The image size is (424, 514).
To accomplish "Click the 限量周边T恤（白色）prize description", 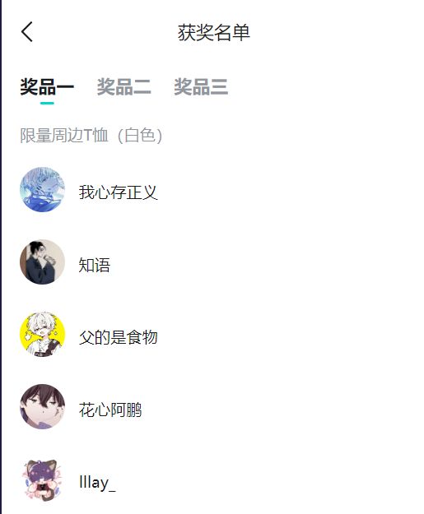I will pyautogui.click(x=91, y=135).
